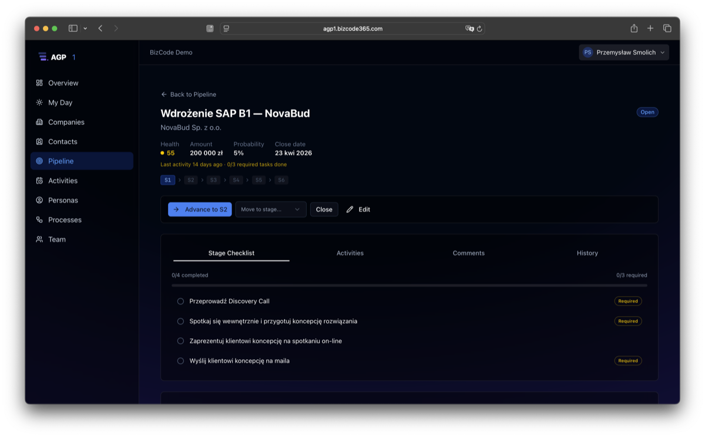The width and height of the screenshot is (705, 437).
Task: Click the pencil Edit icon
Action: point(350,209)
